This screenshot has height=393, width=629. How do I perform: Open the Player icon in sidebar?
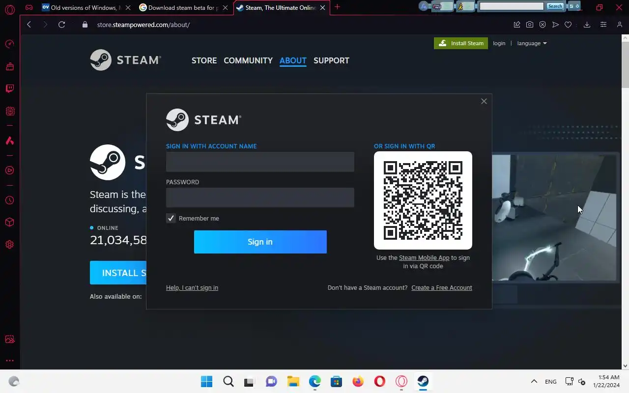click(x=10, y=170)
